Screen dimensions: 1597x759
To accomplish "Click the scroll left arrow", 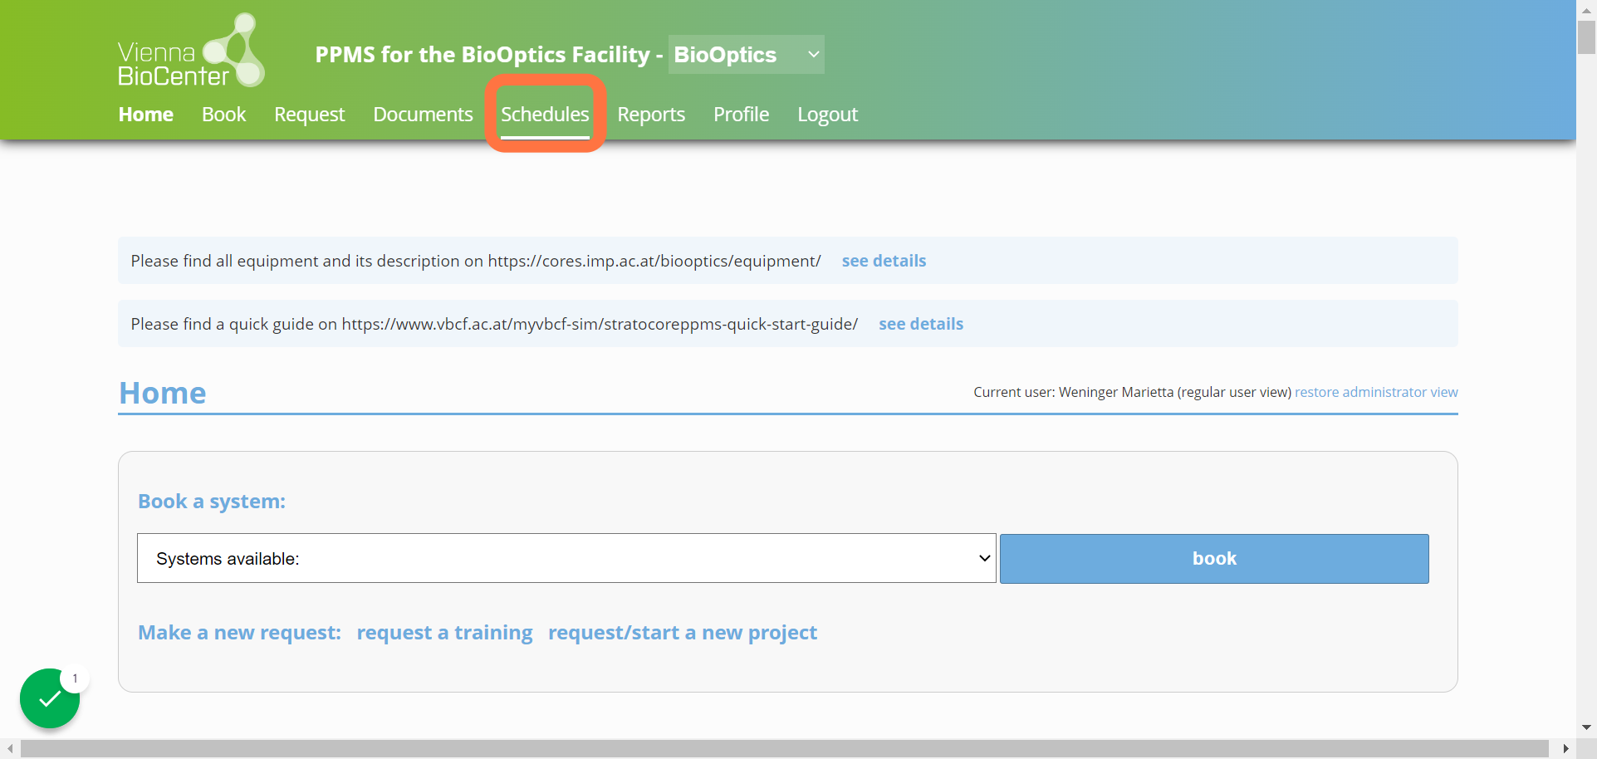I will 10,748.
